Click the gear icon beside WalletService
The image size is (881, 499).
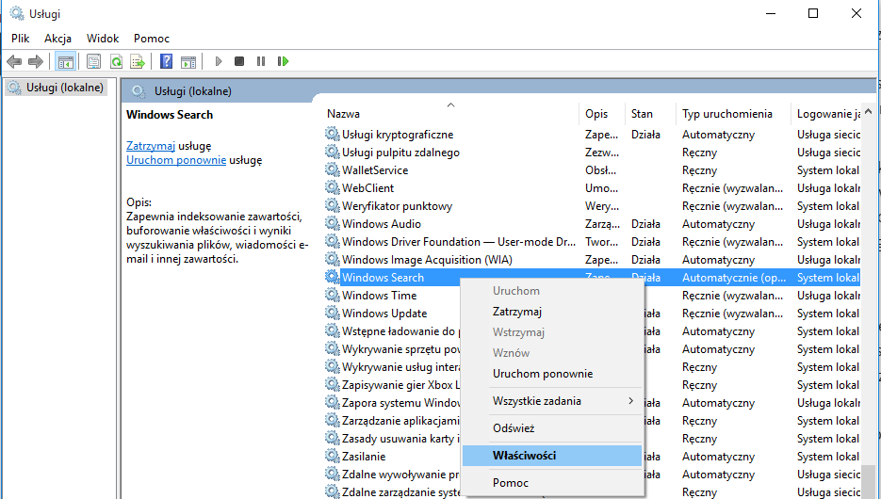(x=332, y=169)
